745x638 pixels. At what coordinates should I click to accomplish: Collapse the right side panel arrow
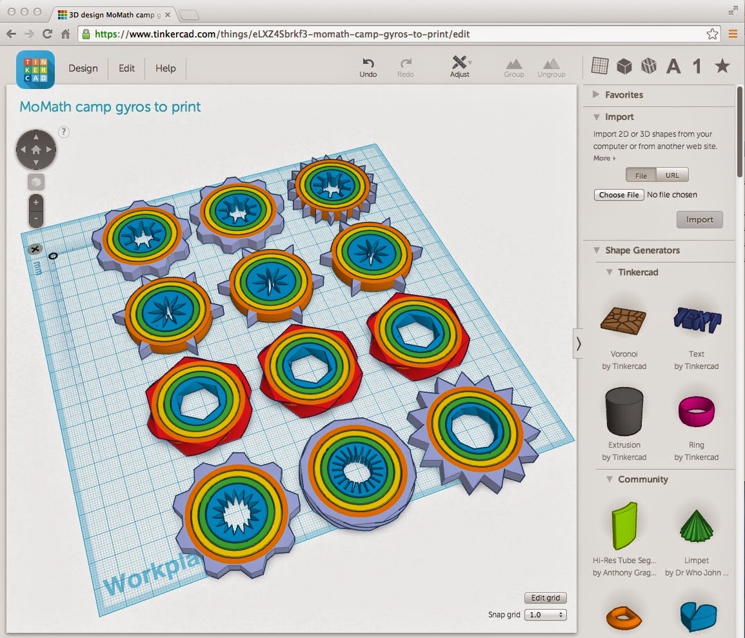pyautogui.click(x=578, y=343)
